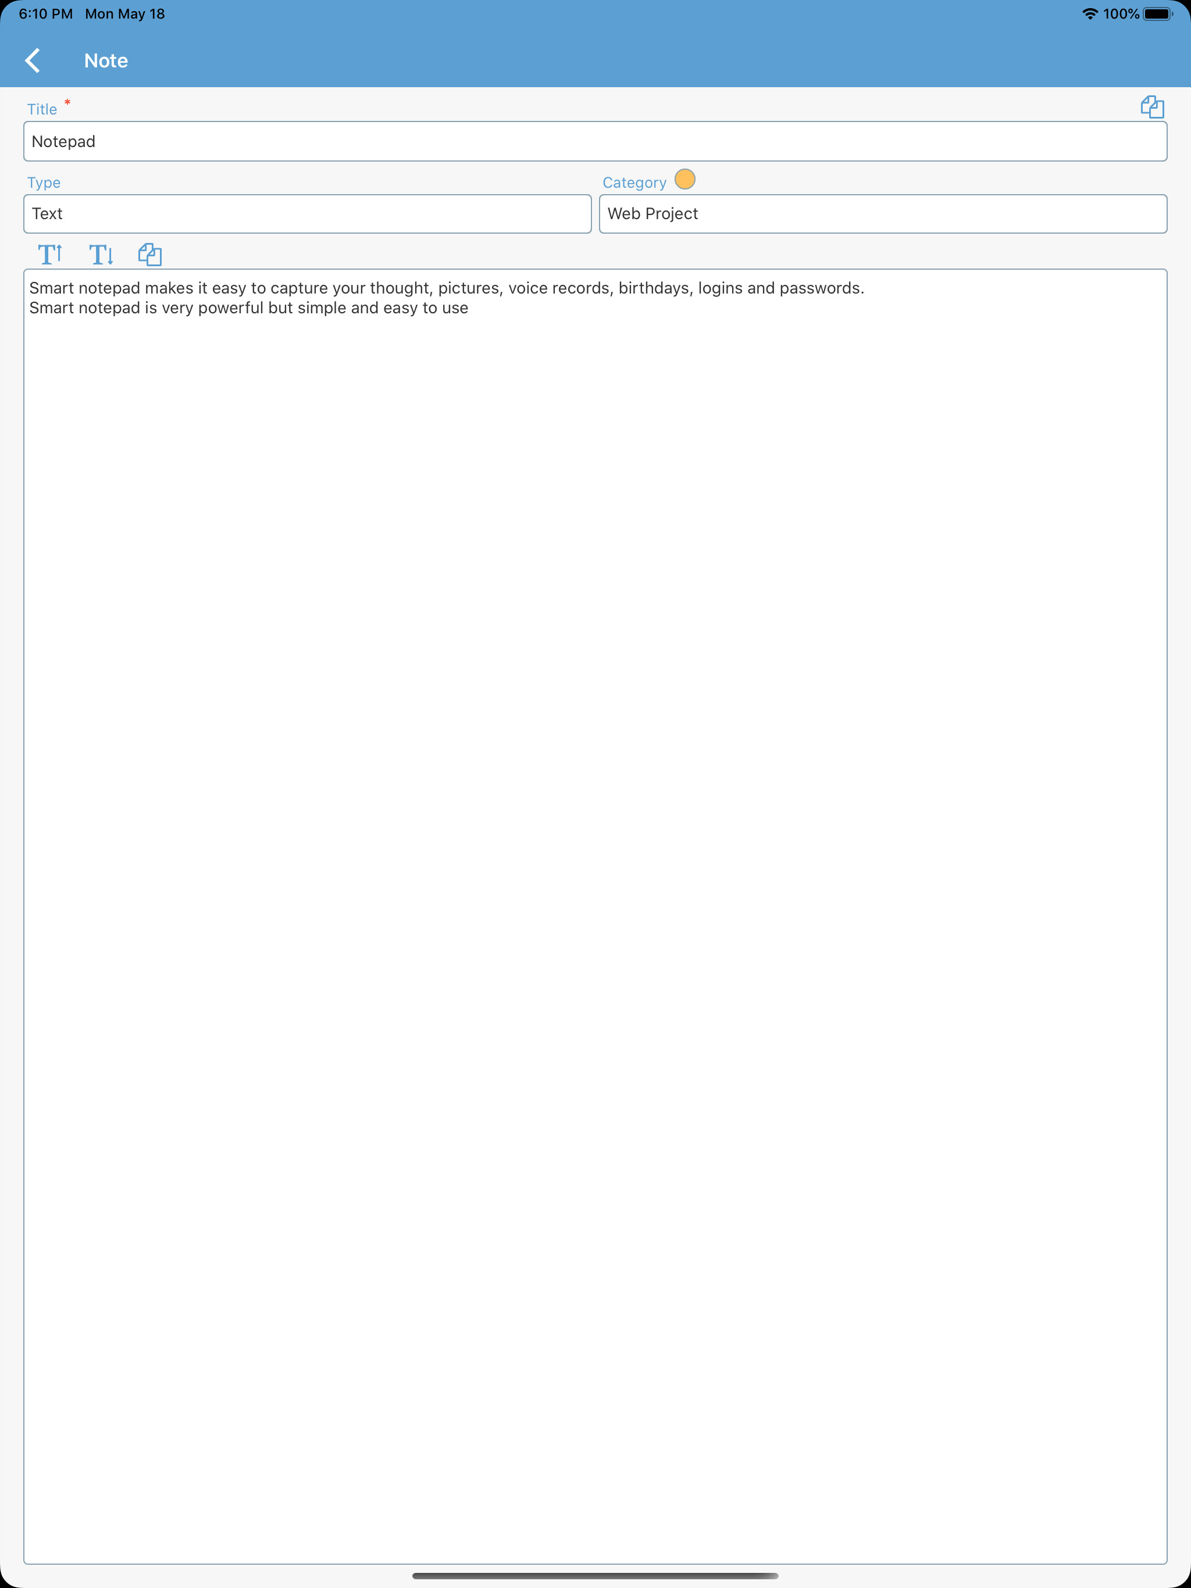Open the Type selector showing Text

[308, 213]
